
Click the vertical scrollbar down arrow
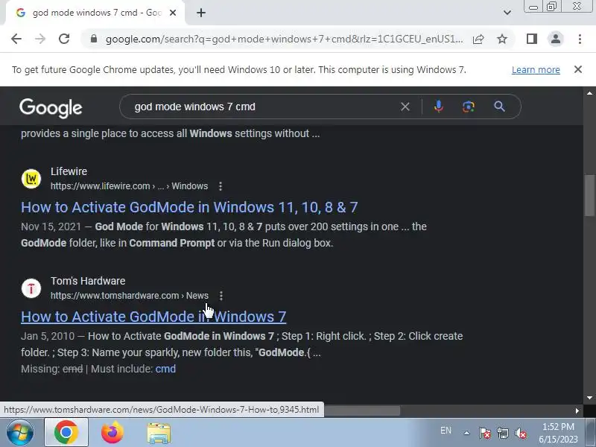[589, 398]
